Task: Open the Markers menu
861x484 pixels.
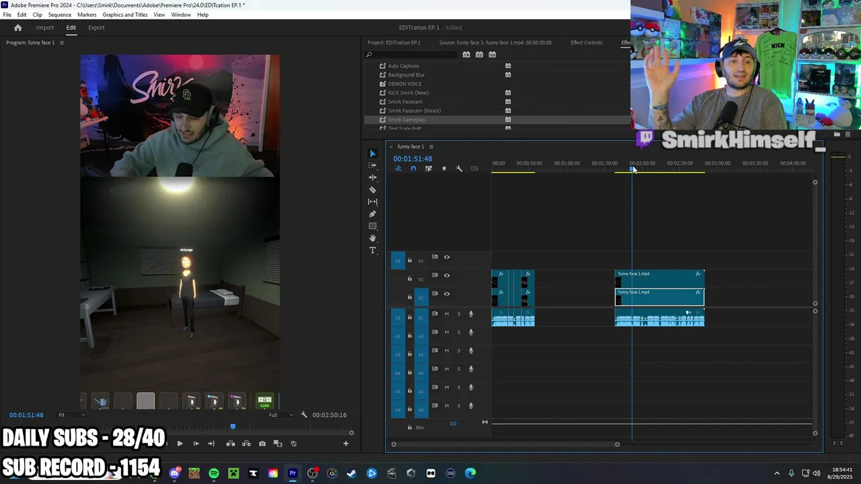Action: pos(87,15)
